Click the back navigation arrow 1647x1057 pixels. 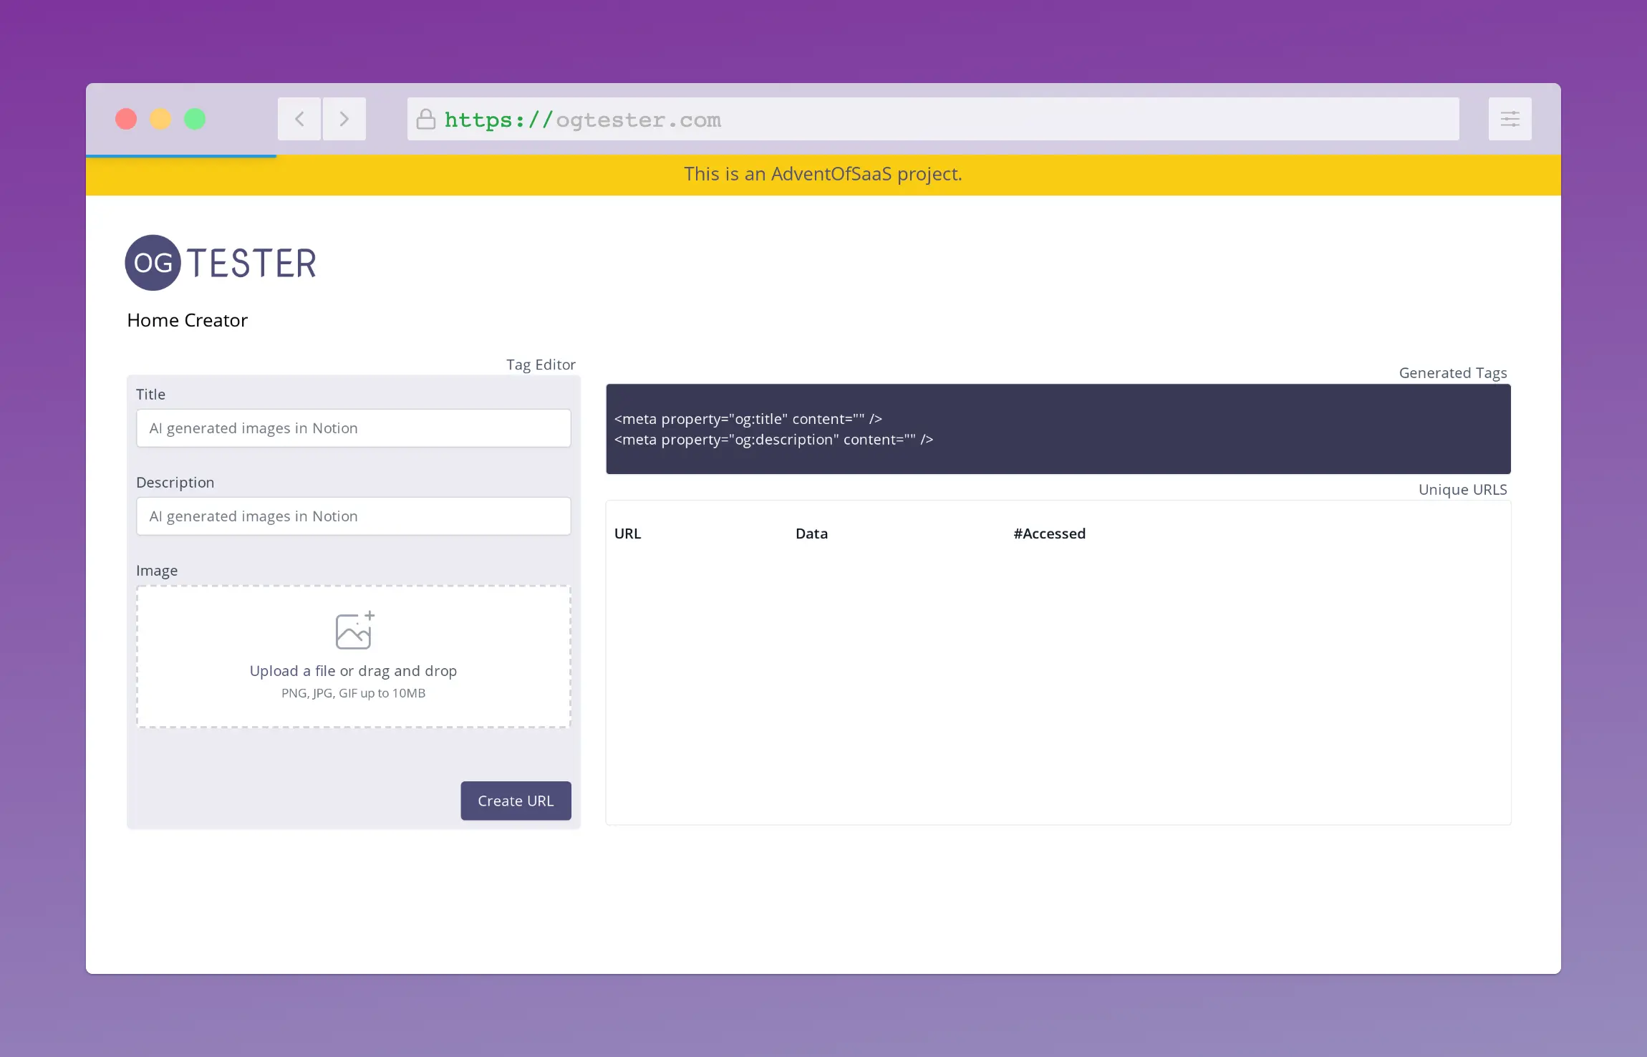(x=299, y=118)
